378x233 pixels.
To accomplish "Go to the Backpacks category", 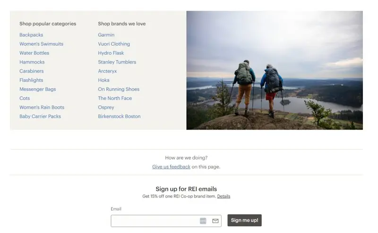I will click(x=31, y=35).
